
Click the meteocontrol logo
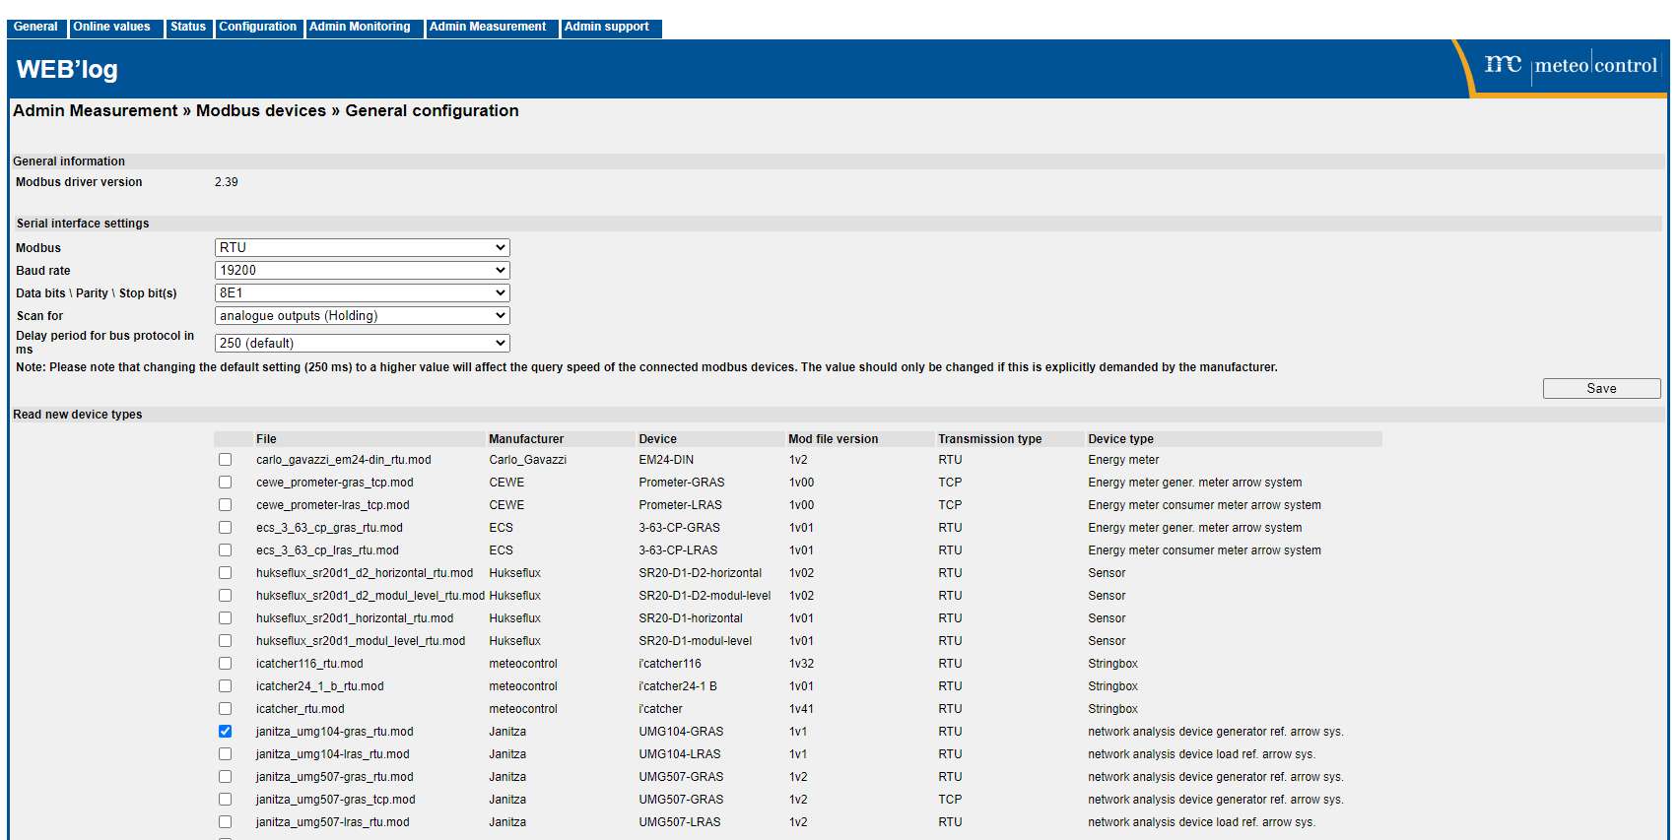1570,66
